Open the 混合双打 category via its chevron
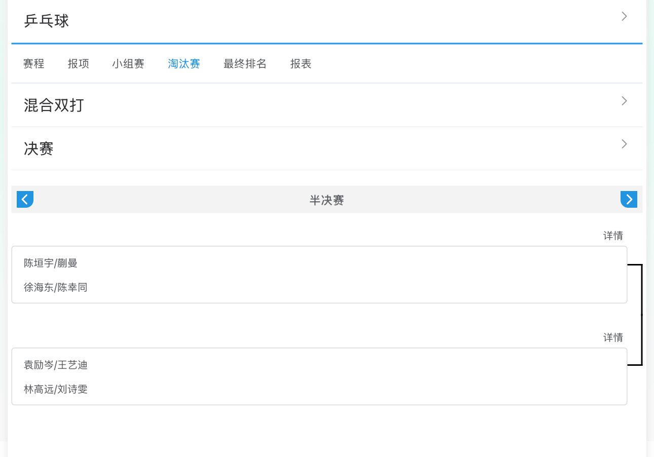 click(624, 101)
